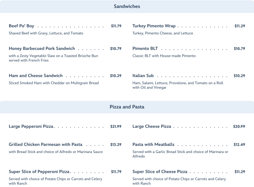Screen dimensions: 254x187
Task: Click the $13.29 Grilled Chicken Parmesan price
Action: [116, 145]
